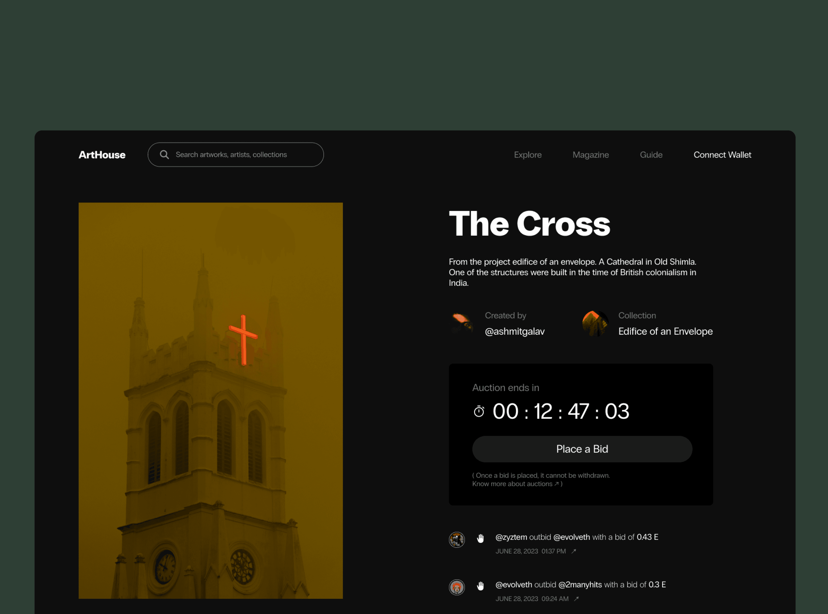Open external arrow beside 01:37 PM timestamp
828x614 pixels.
[x=574, y=551]
